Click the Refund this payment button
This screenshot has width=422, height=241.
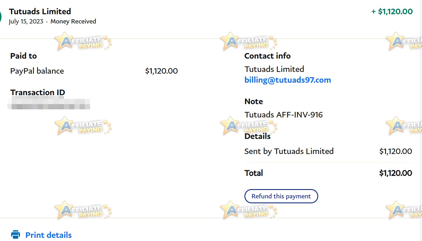point(281,196)
